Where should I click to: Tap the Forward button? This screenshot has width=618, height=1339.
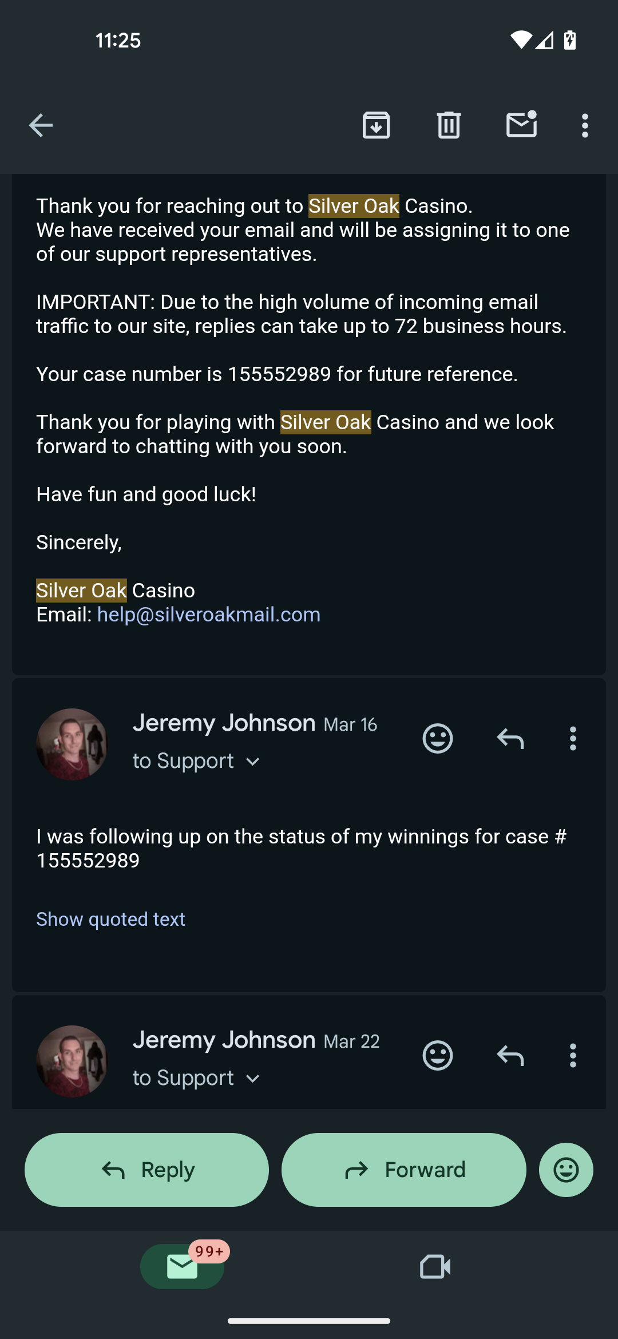tap(404, 1170)
